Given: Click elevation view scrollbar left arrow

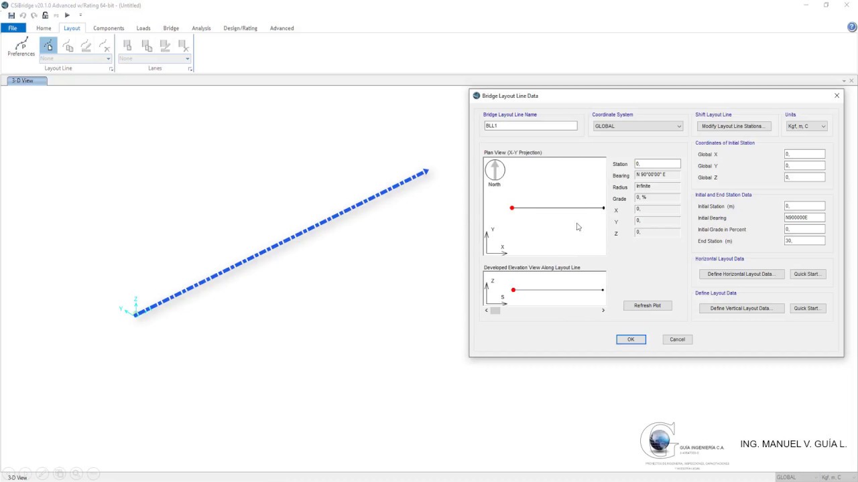Looking at the screenshot, I should click(x=487, y=310).
